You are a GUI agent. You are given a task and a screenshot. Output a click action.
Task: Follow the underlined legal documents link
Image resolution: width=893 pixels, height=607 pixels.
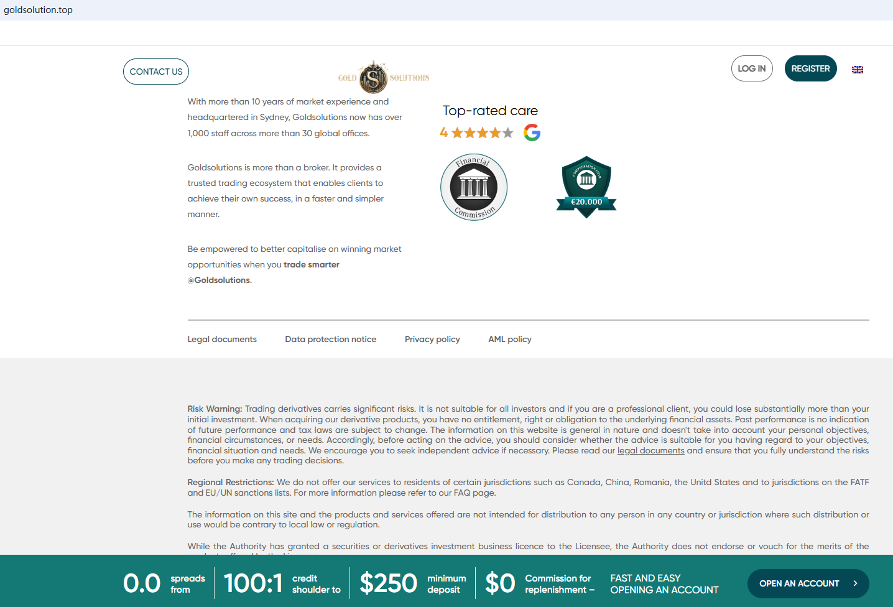(x=651, y=450)
